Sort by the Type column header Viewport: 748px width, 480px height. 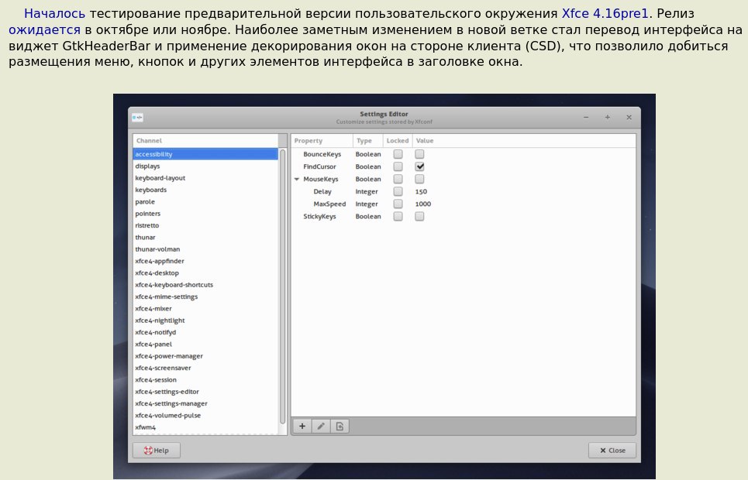coord(367,141)
